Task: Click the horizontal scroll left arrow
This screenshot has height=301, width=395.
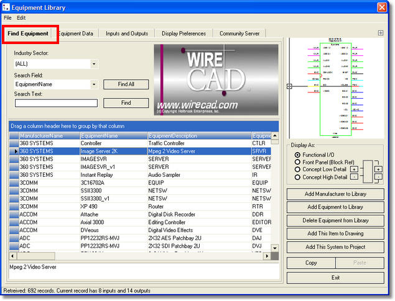Action: [12, 256]
